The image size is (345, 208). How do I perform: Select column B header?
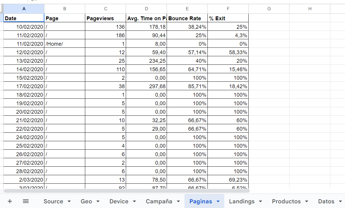pyautogui.click(x=65, y=9)
